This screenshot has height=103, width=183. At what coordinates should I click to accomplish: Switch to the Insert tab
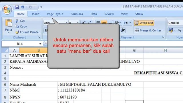[x=35, y=14]
